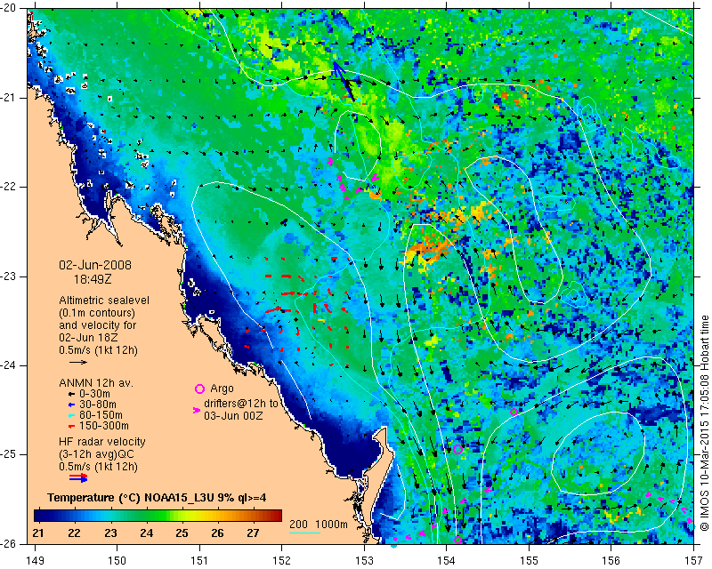Click the black 0-30m arrow legend marker

coord(71,395)
